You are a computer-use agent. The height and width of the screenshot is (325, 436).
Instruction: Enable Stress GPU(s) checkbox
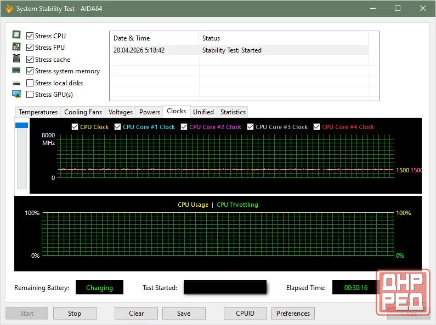coord(30,94)
